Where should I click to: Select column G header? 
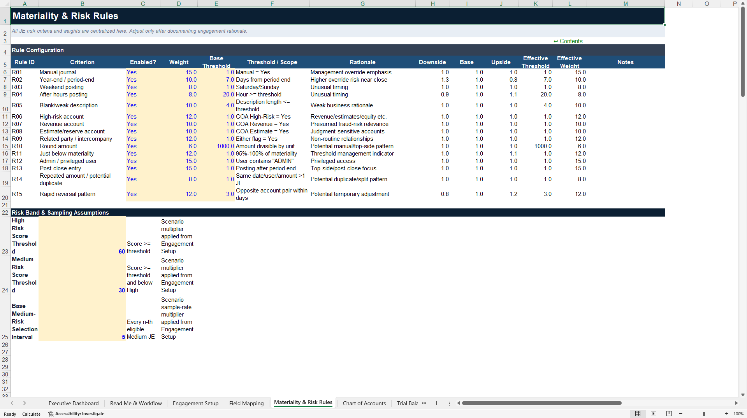(x=362, y=3)
